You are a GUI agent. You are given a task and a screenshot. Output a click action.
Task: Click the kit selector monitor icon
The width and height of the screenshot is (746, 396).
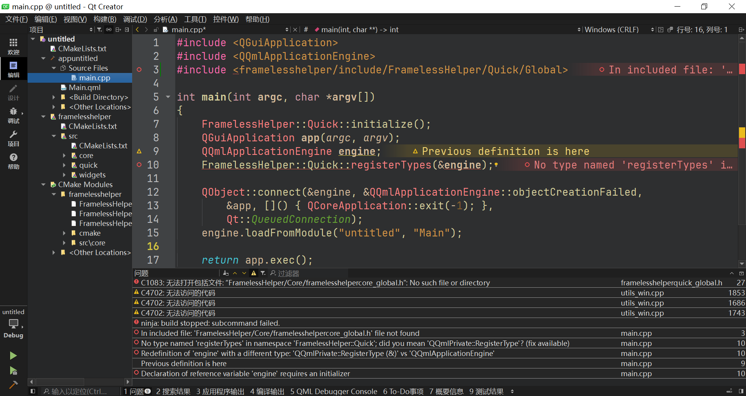click(13, 323)
